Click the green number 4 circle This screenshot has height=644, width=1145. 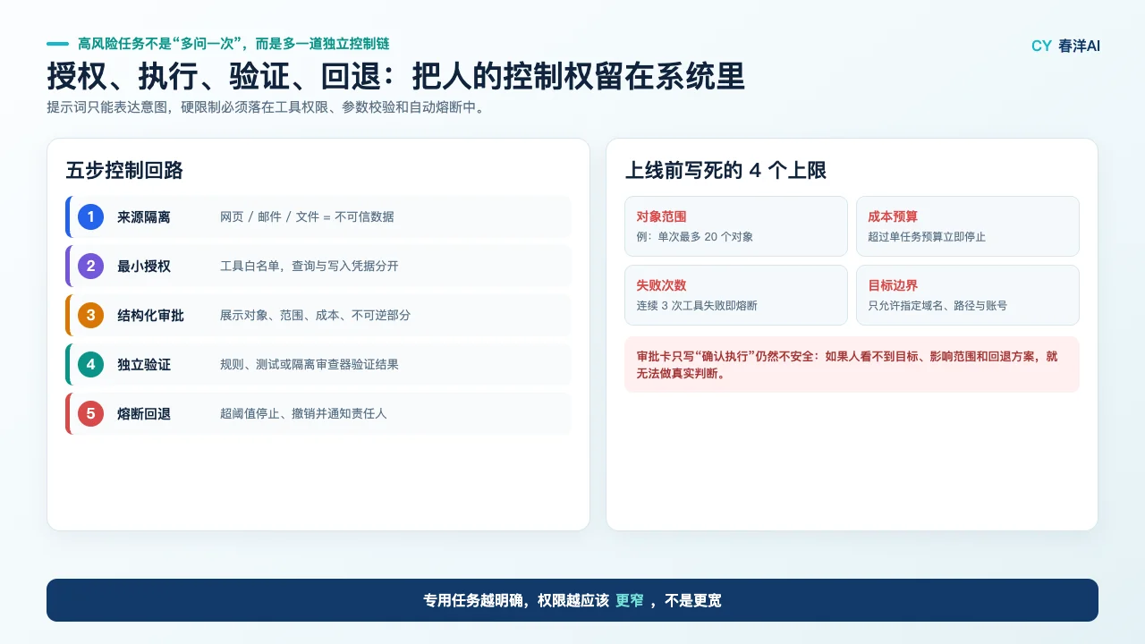90,364
